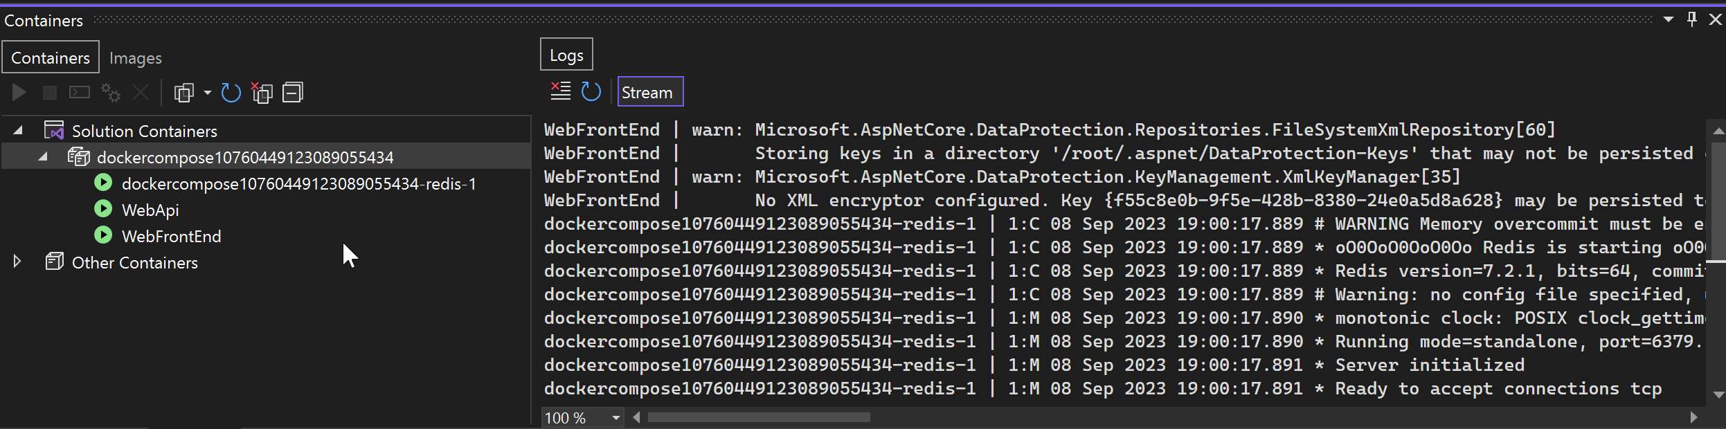Click the Attach to process gears icon
The width and height of the screenshot is (1726, 429).
point(111,92)
